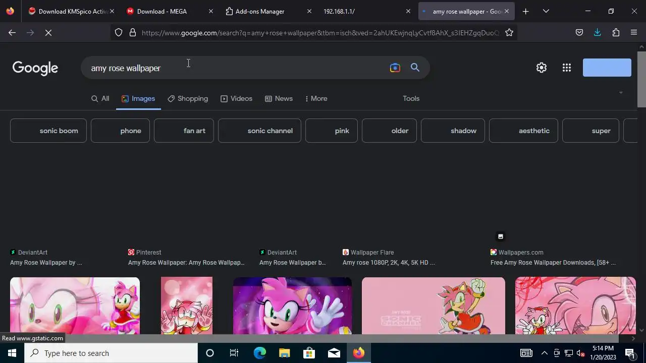Open Task View on taskbar

pyautogui.click(x=234, y=353)
